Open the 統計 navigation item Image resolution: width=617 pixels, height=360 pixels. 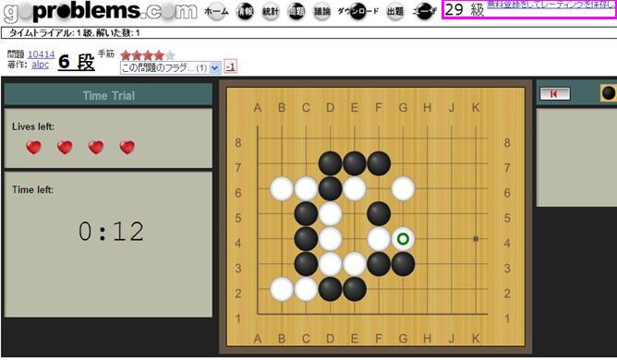[271, 11]
